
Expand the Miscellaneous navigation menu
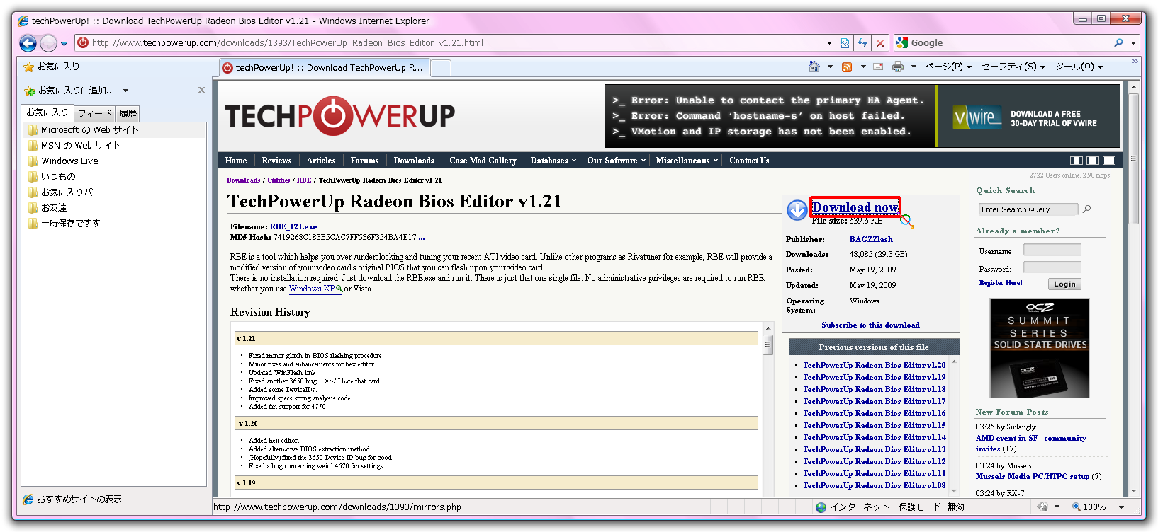coord(686,161)
